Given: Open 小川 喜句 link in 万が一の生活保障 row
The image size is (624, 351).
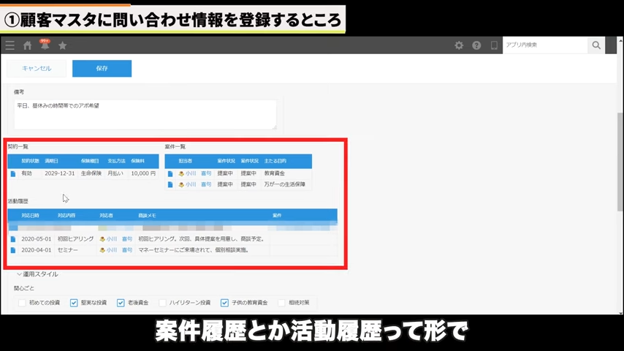Looking at the screenshot, I should 198,184.
